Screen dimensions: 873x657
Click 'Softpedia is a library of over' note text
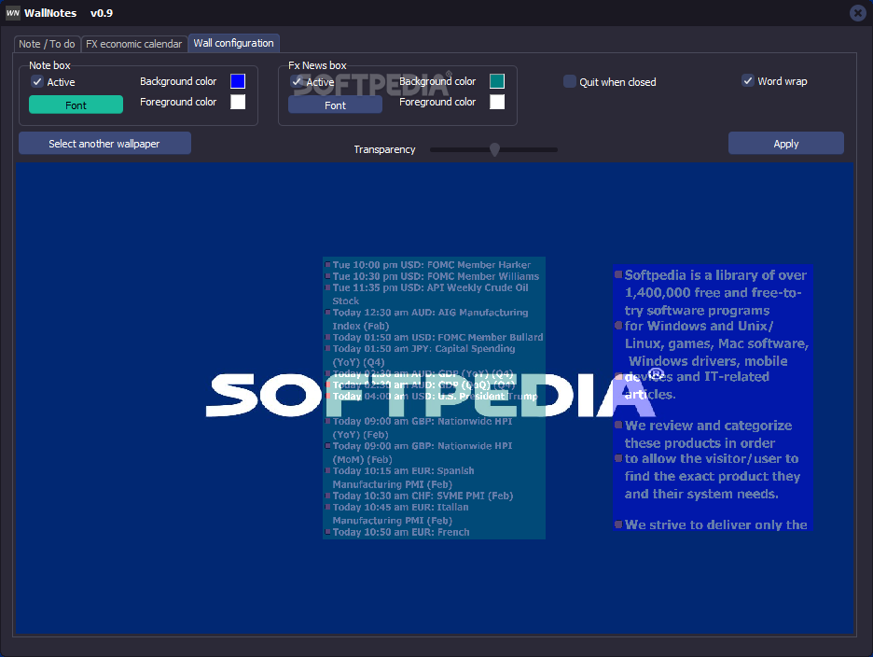pos(715,275)
